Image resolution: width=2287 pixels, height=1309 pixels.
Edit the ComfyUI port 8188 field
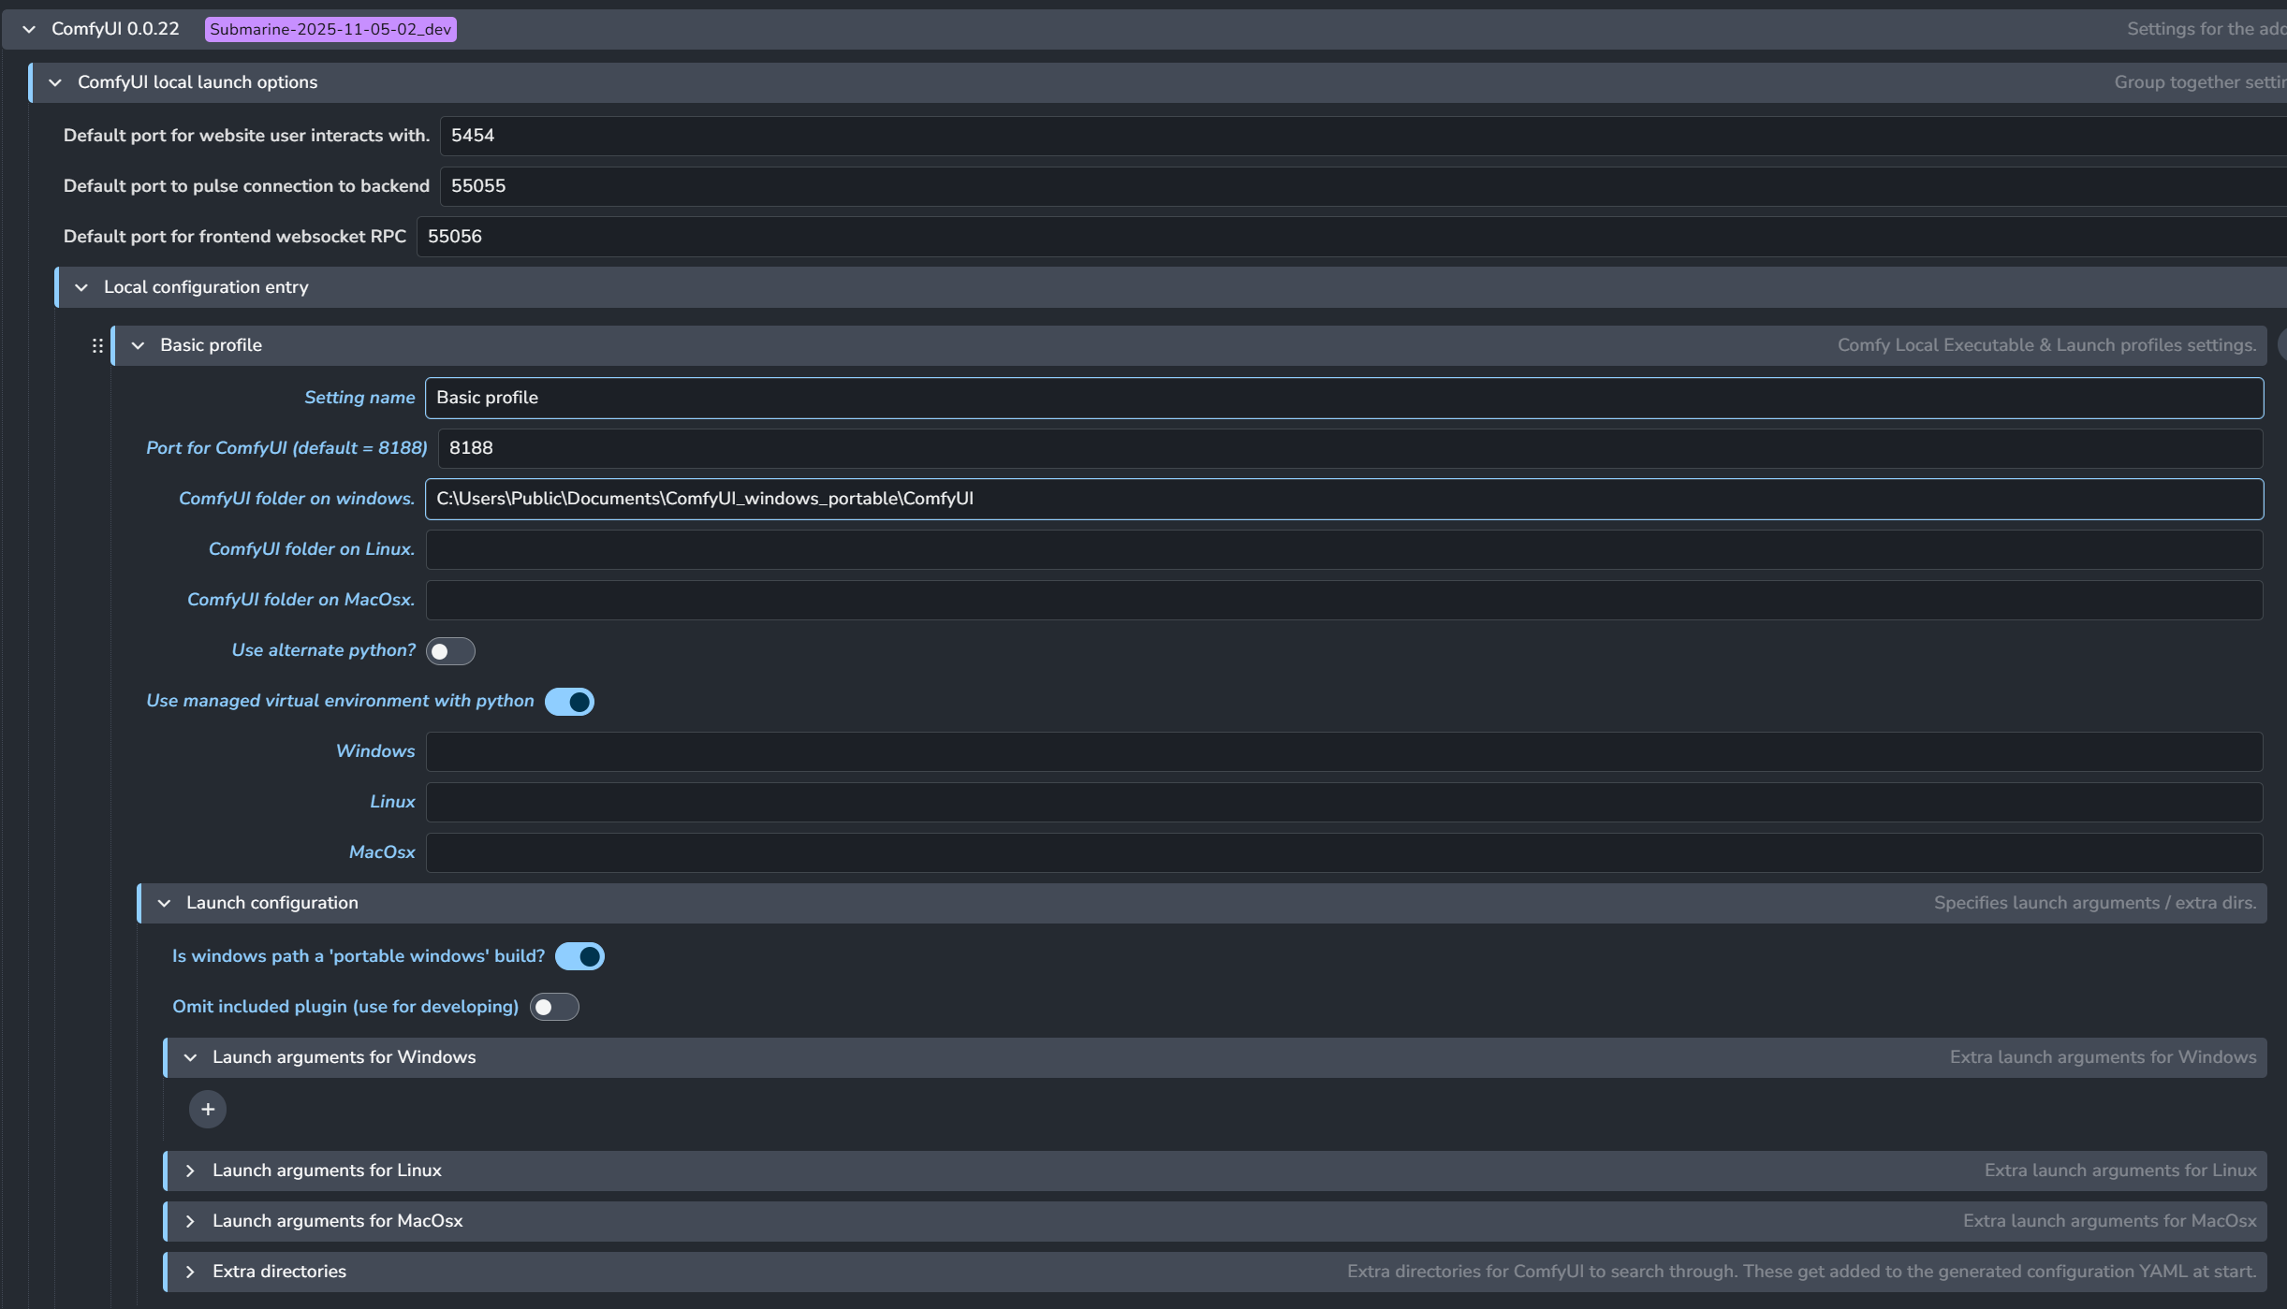pos(1351,448)
